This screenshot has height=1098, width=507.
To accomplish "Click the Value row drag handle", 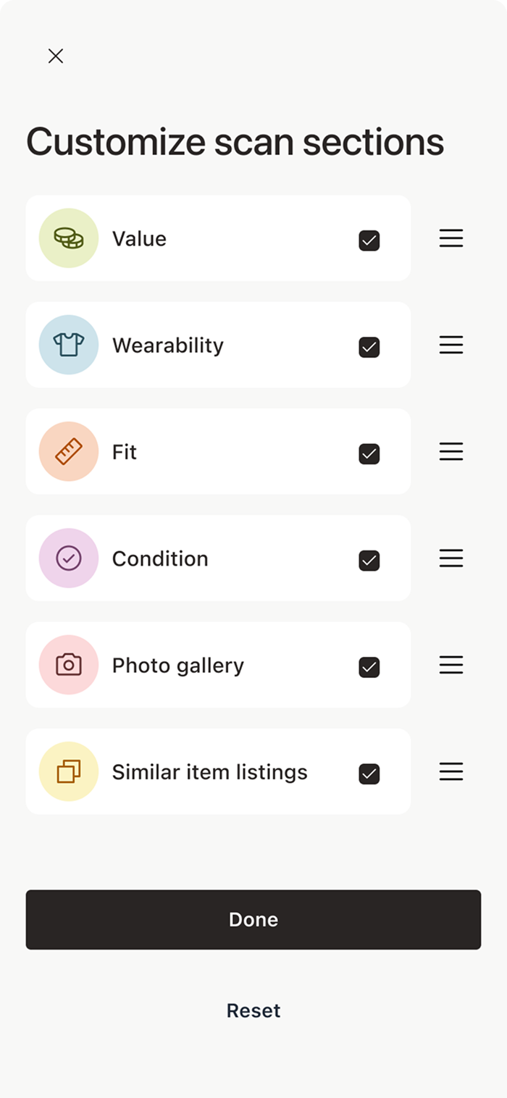I will pyautogui.click(x=451, y=238).
